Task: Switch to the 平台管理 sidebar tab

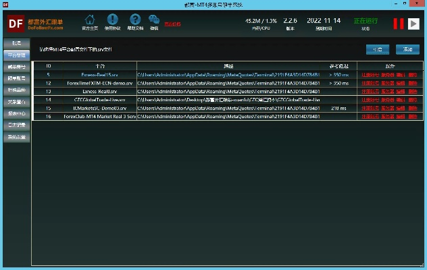Action: tap(16, 55)
